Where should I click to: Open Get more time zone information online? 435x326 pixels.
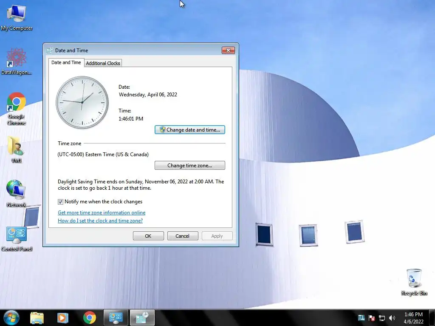tap(102, 213)
